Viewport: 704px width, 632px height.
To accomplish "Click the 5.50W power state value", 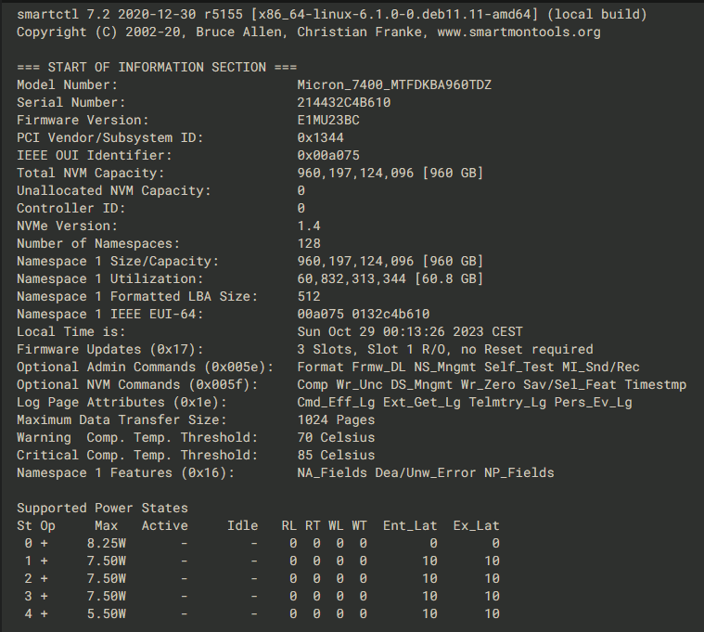I will click(x=107, y=613).
